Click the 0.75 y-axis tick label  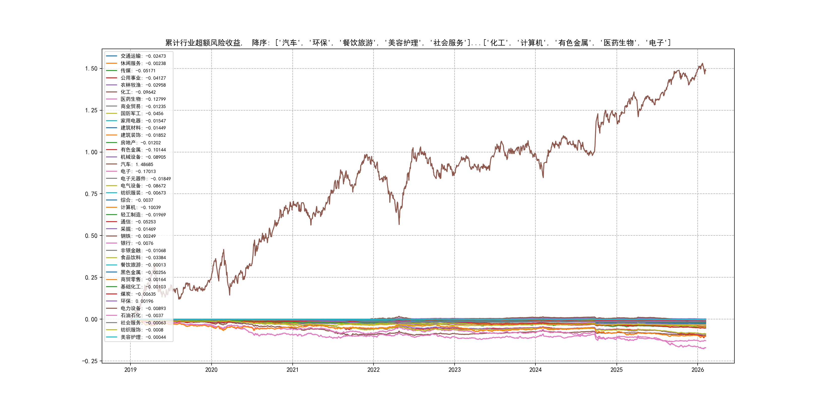(x=91, y=194)
